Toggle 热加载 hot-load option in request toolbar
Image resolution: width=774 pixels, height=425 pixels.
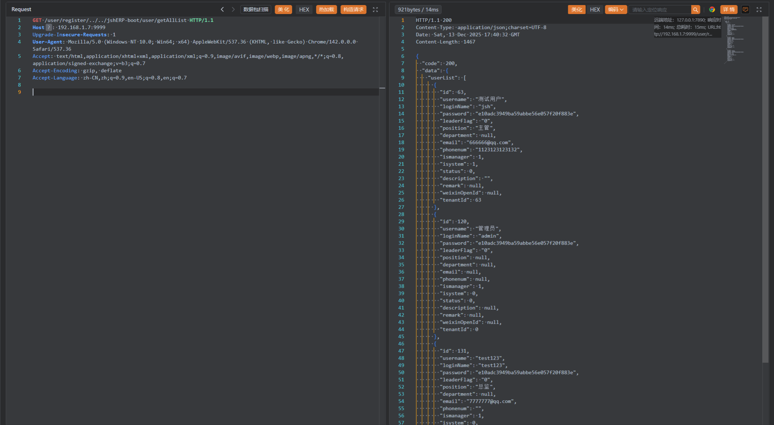[x=326, y=10]
